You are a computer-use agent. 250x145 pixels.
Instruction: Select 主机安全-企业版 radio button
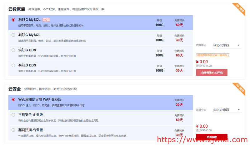point(13,115)
